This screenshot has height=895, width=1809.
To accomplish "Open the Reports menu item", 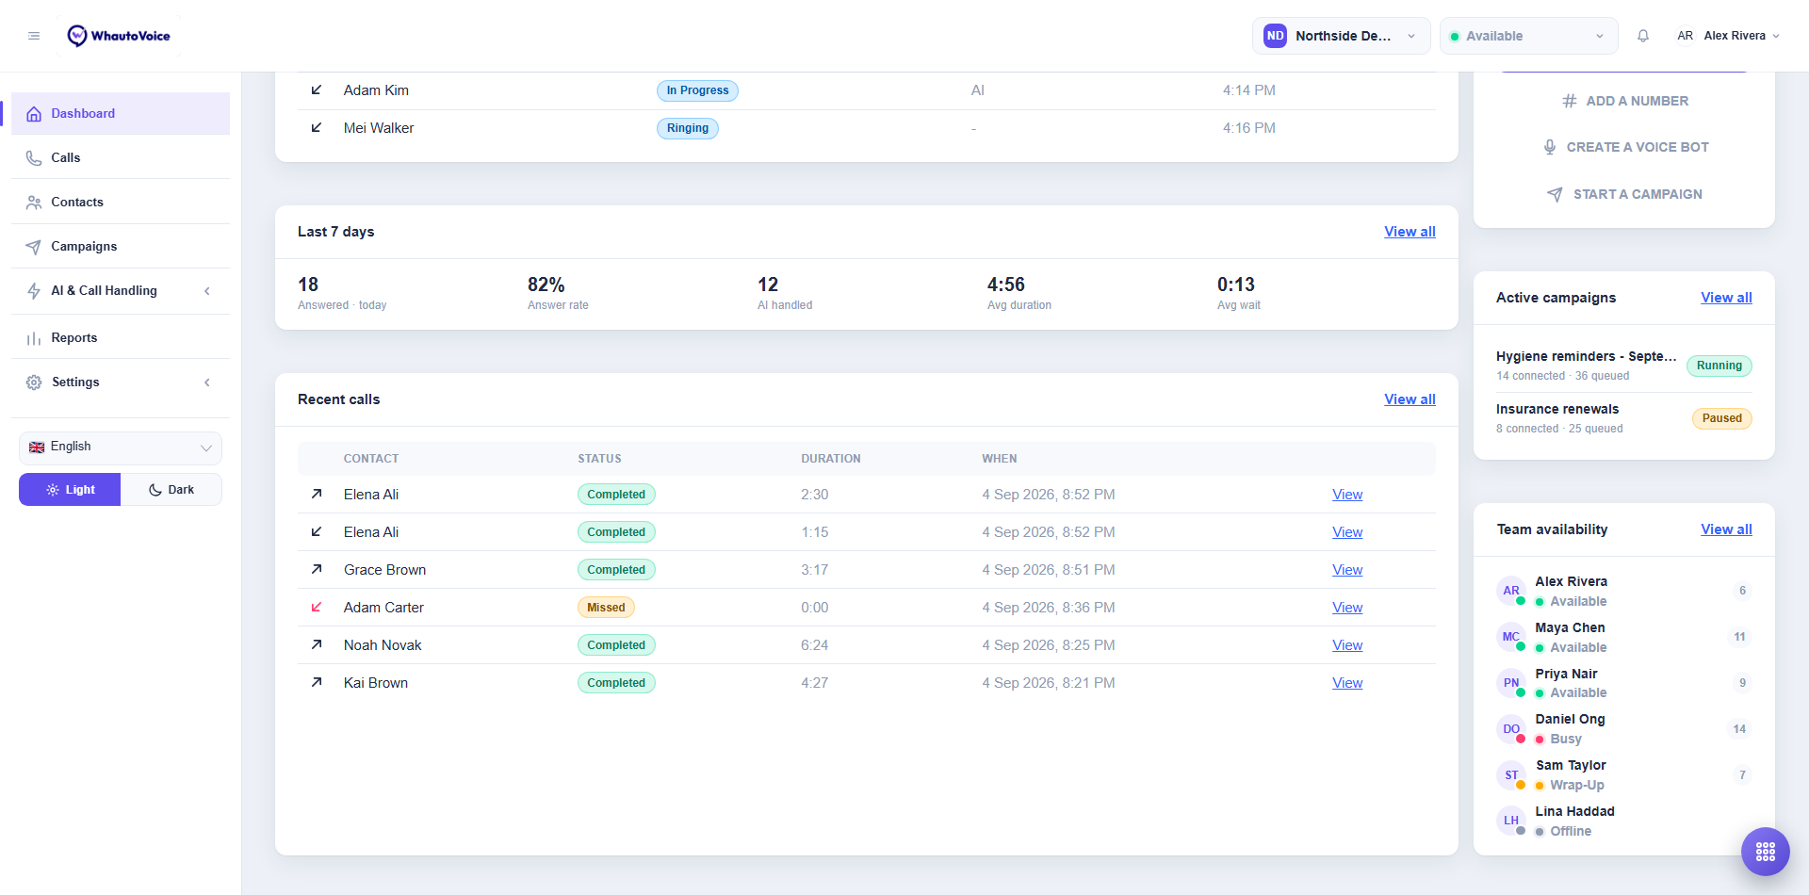I will pos(121,338).
